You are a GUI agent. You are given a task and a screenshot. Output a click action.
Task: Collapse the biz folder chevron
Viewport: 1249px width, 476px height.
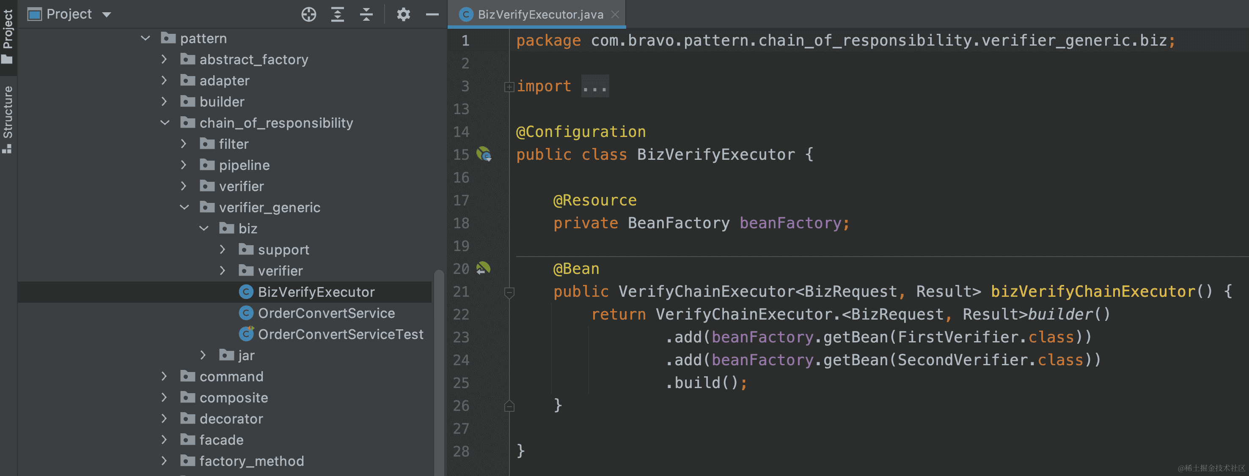204,229
